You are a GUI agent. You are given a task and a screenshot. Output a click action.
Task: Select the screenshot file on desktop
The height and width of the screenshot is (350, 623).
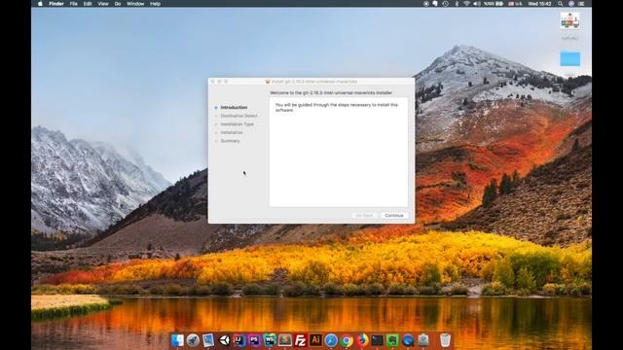point(570,20)
